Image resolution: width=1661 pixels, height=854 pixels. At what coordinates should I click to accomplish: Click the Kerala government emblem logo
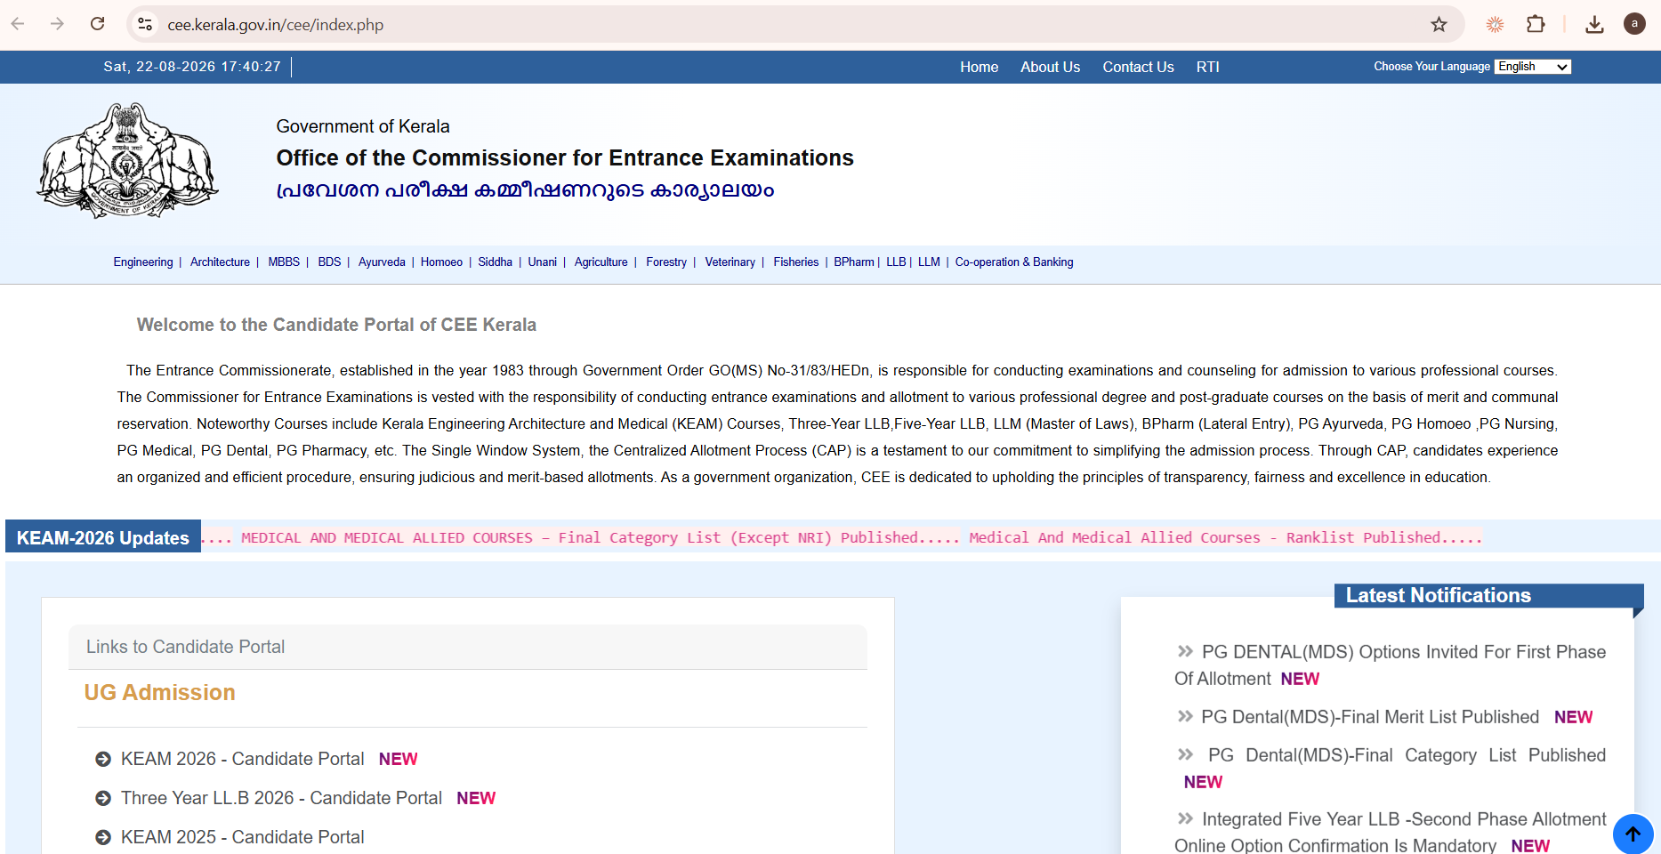click(x=128, y=161)
